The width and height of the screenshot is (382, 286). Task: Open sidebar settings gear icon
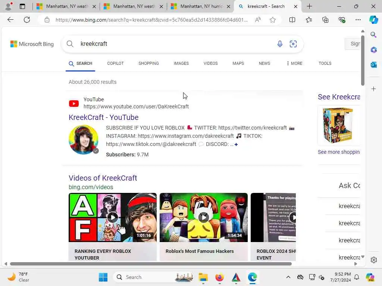click(373, 260)
